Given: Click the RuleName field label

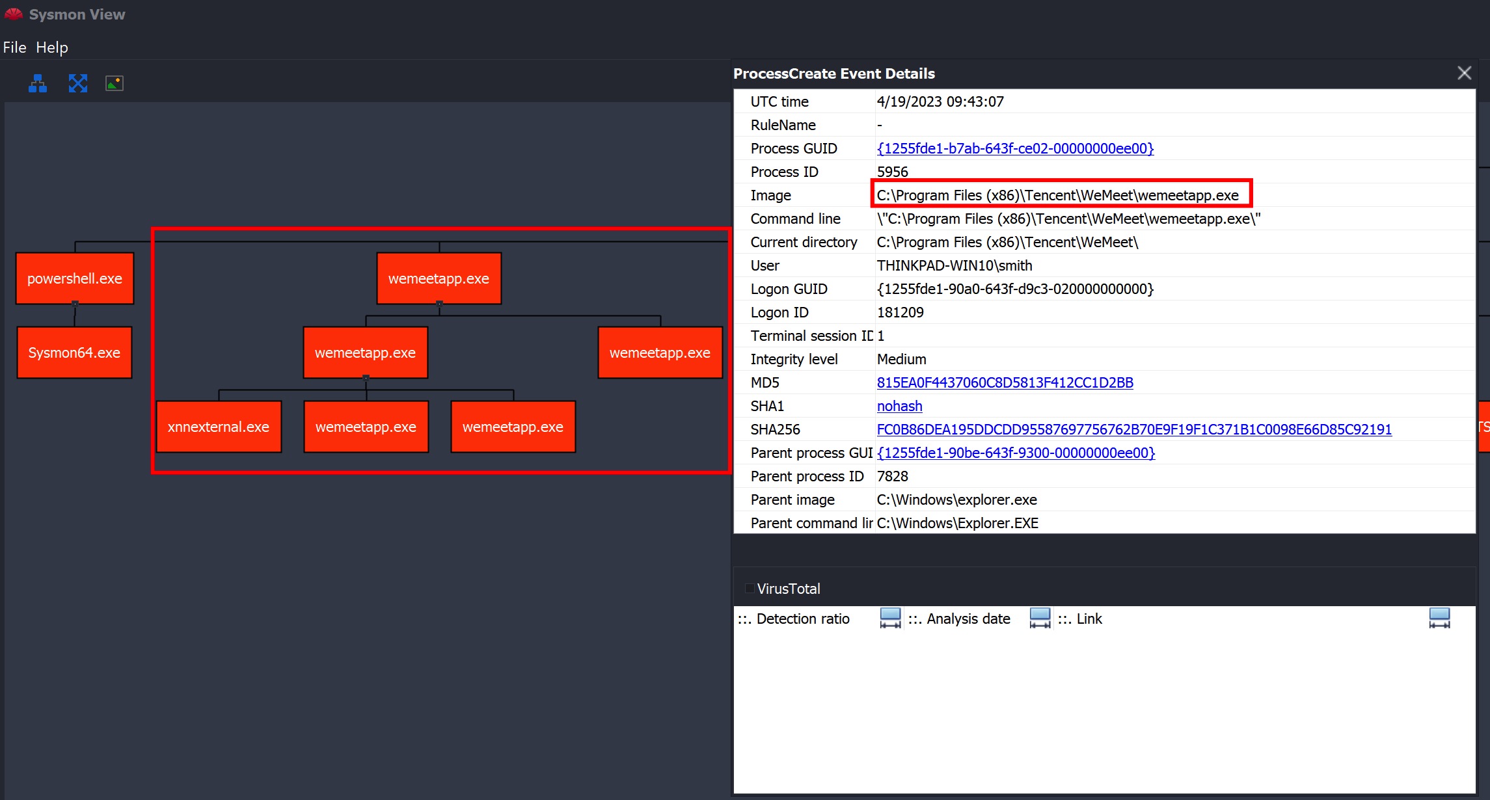Looking at the screenshot, I should 783,125.
